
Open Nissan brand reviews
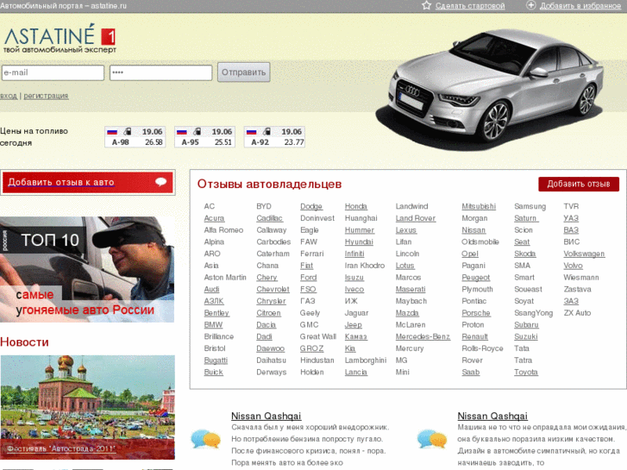(473, 230)
